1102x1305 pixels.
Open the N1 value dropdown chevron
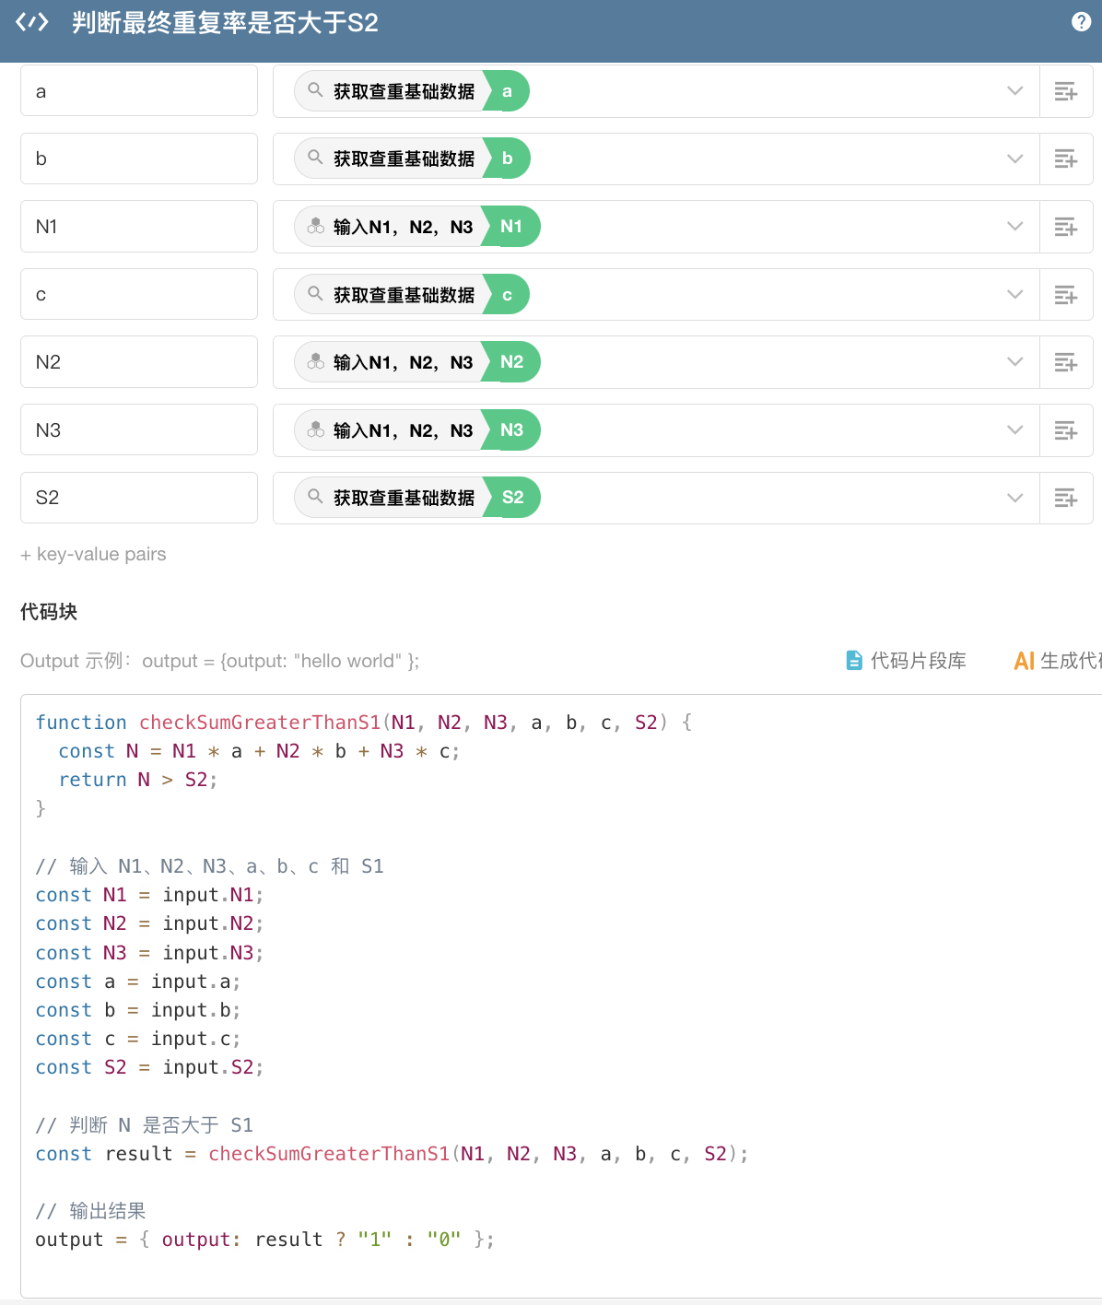(x=1015, y=227)
